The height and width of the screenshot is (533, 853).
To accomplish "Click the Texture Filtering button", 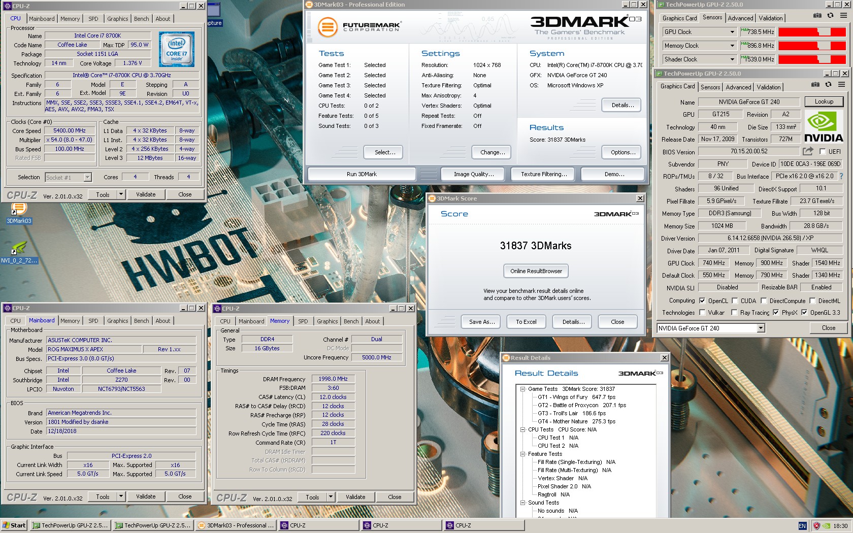I will coord(544,174).
